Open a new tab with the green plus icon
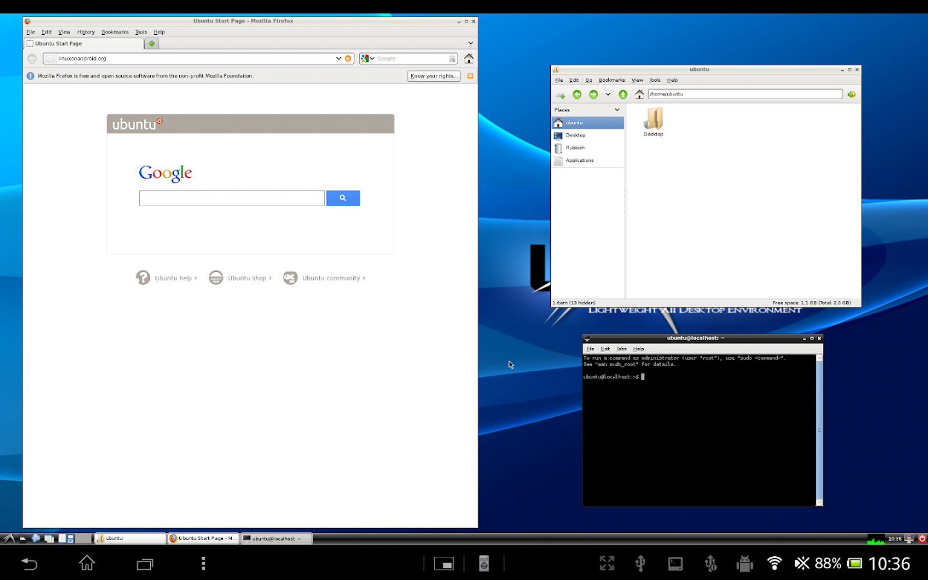 151,43
